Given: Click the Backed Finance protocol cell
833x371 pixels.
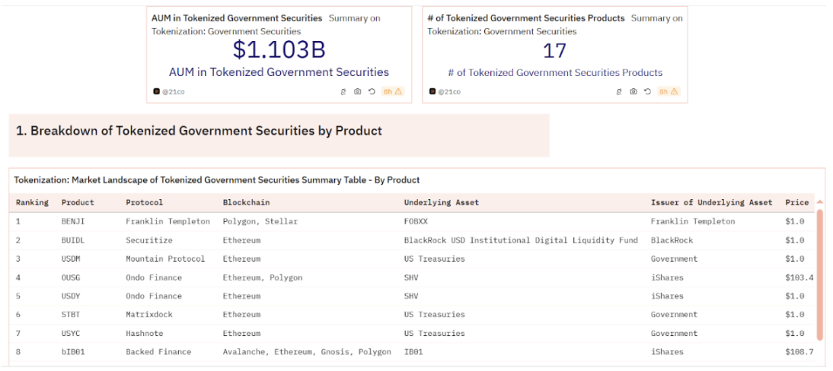Looking at the screenshot, I should [x=158, y=351].
